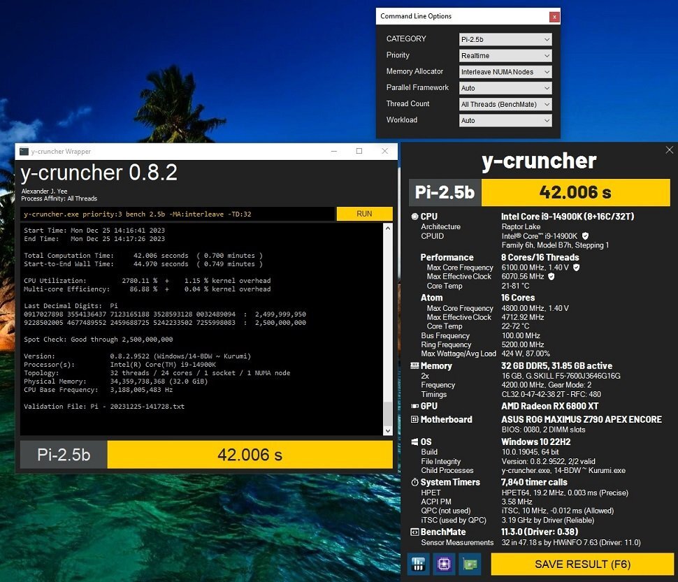Click the Memory section icon
The width and height of the screenshot is (678, 582).
414,365
